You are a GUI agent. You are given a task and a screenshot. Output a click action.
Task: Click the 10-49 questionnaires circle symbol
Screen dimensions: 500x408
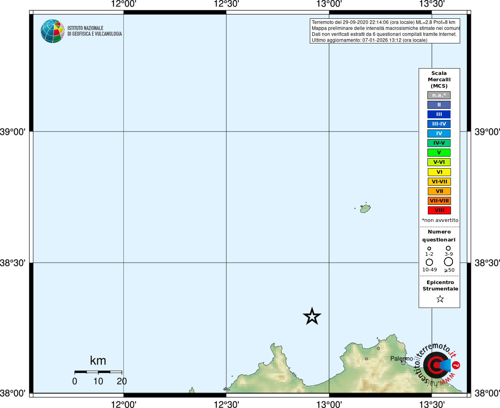click(x=429, y=262)
